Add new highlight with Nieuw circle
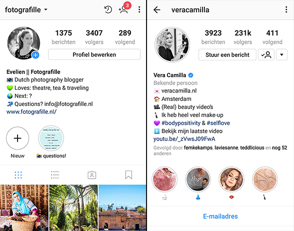 (18, 138)
